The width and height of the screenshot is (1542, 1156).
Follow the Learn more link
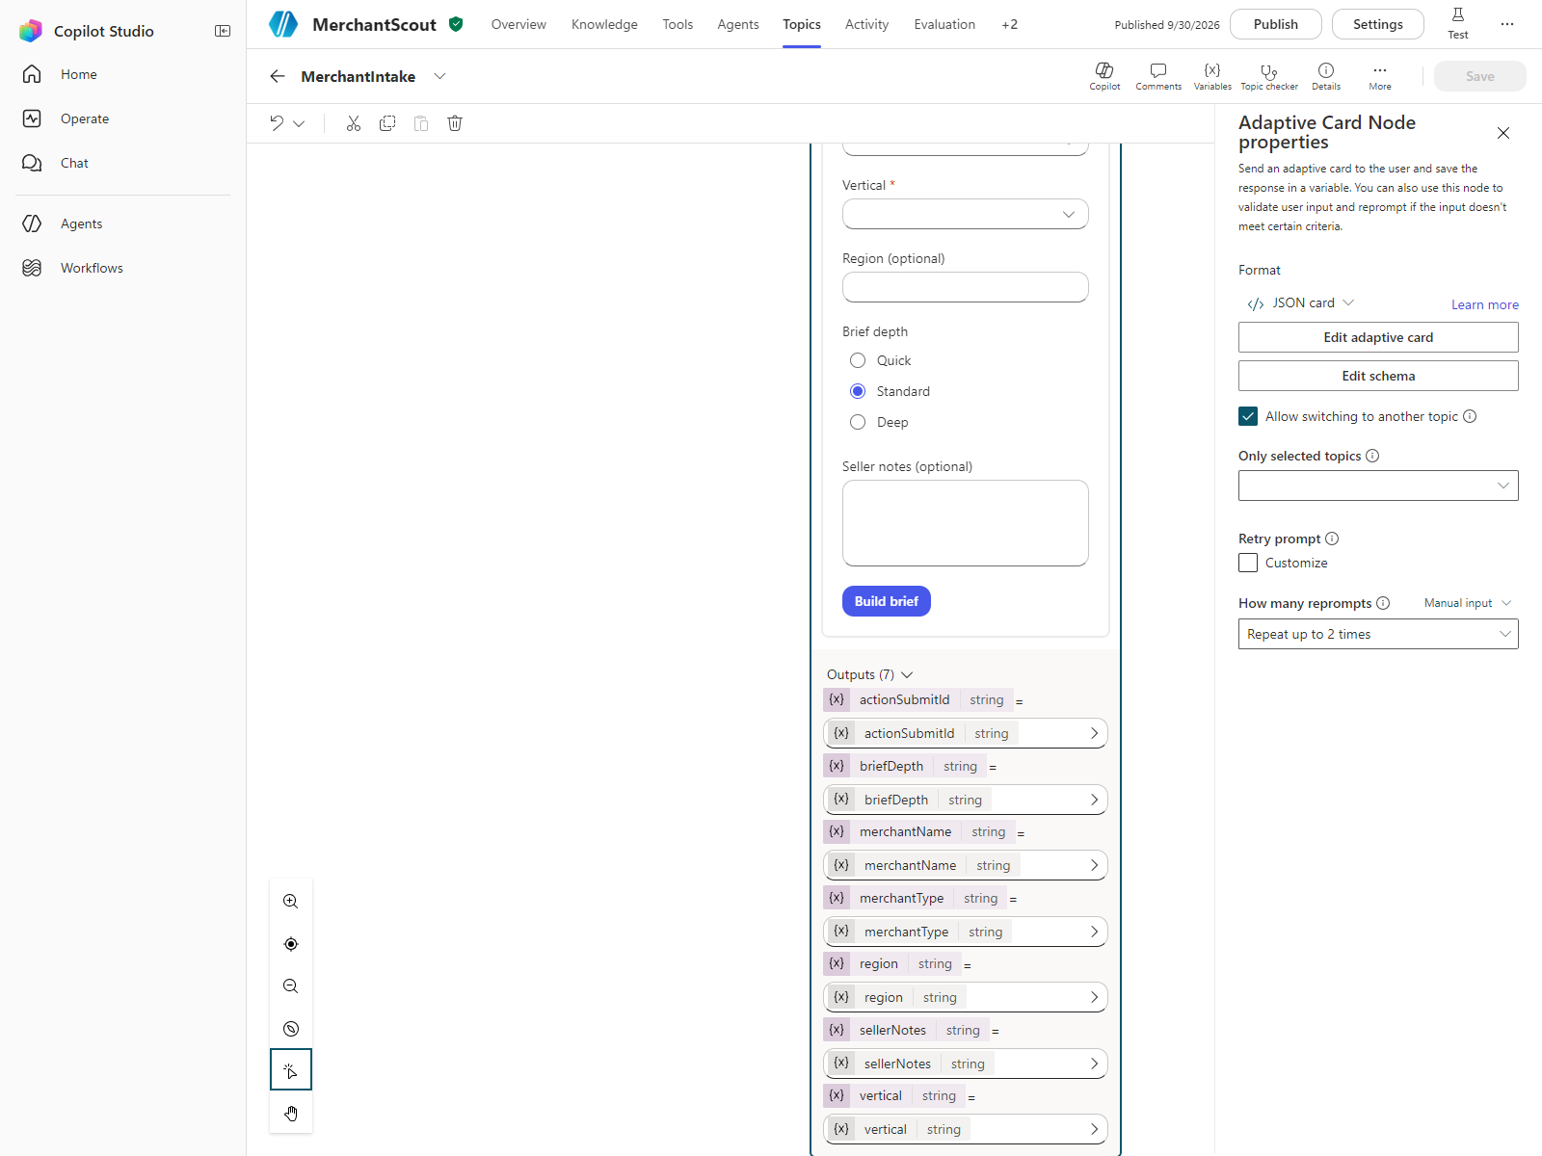1485,304
